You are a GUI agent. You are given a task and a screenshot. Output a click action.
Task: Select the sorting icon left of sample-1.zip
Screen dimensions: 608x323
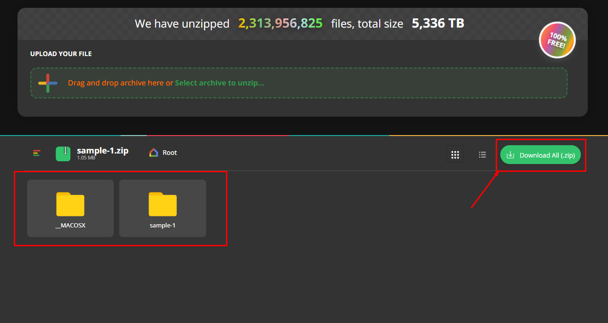point(36,153)
